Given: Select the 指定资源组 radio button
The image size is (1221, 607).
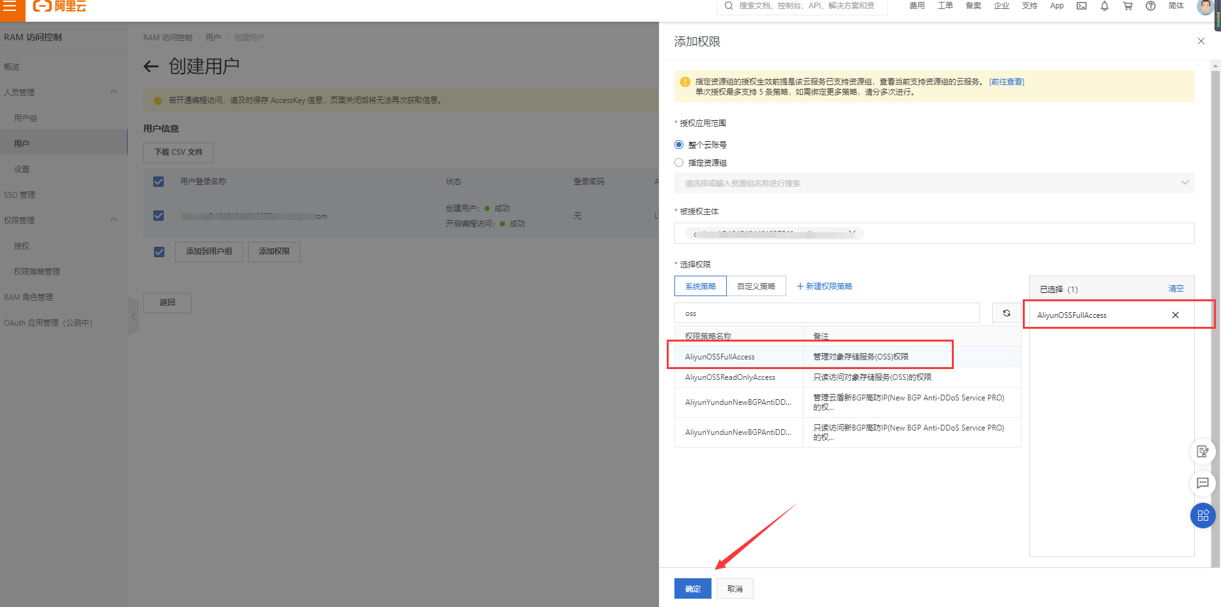Looking at the screenshot, I should tap(678, 162).
